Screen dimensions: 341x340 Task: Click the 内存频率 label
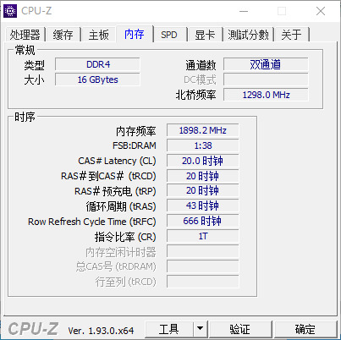(x=136, y=131)
